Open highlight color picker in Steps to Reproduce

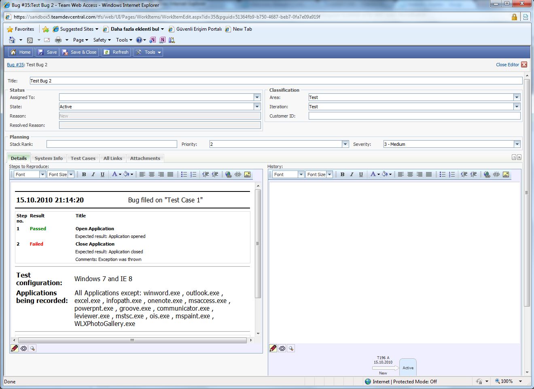tap(128, 175)
